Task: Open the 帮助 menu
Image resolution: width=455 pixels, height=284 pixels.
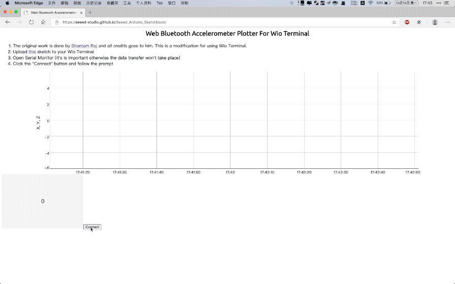Action: [184, 3]
